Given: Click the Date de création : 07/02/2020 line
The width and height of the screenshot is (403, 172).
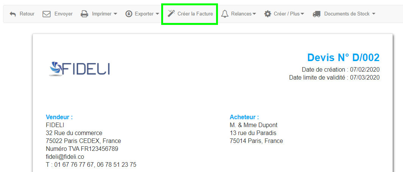Looking at the screenshot, I should tap(341, 70).
